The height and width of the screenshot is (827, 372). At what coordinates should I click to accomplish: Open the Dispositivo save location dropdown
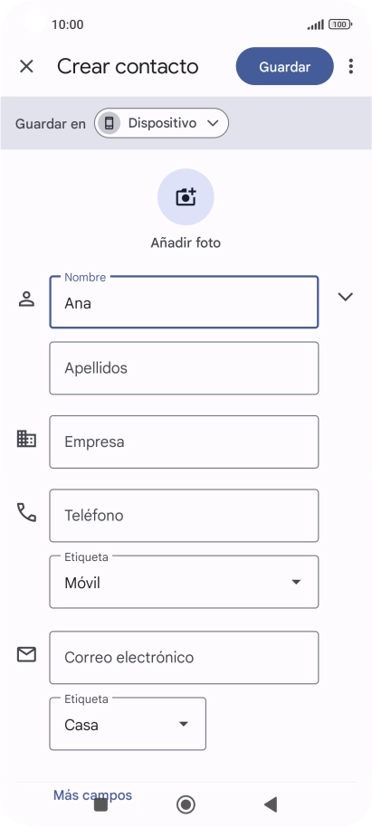click(161, 123)
